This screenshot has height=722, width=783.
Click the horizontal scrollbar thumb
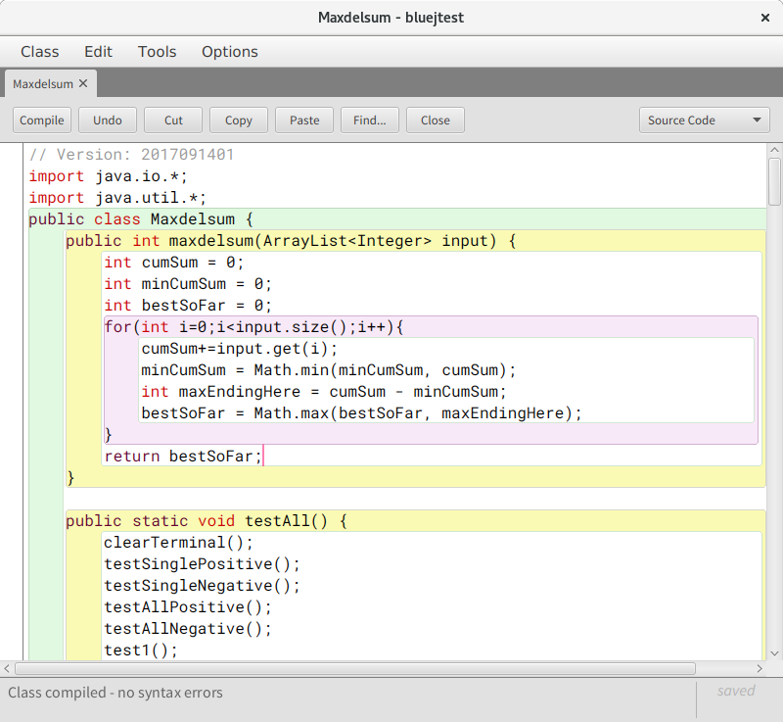click(355, 668)
